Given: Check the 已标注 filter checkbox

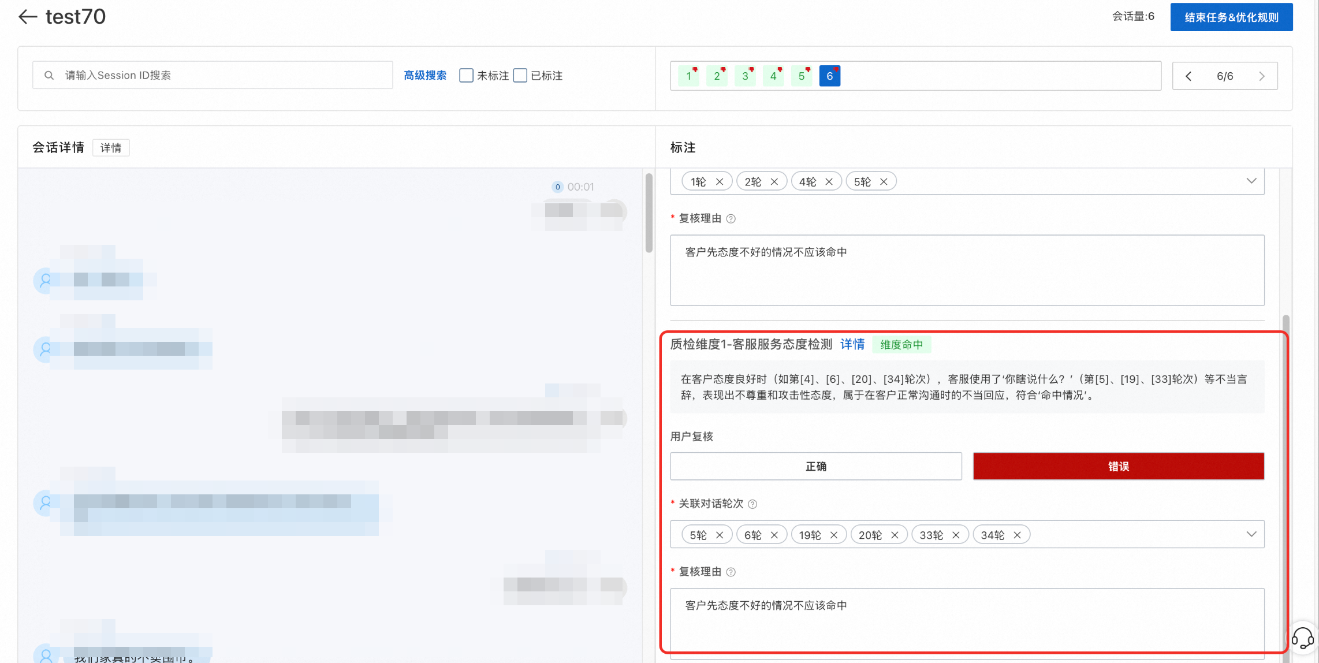Looking at the screenshot, I should click(520, 76).
